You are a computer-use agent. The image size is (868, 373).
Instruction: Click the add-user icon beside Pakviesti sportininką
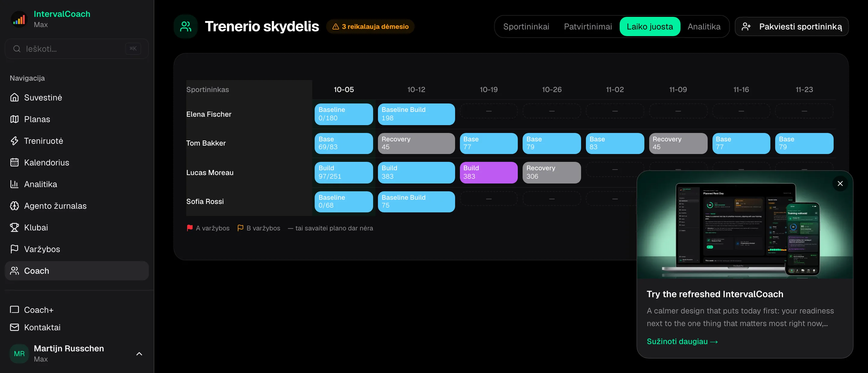pyautogui.click(x=746, y=26)
